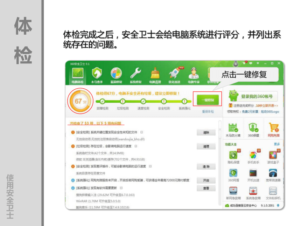The width and height of the screenshot is (301, 226).
Task: Launch the 系统急救箱 system first-aid kit
Action: pyautogui.click(x=253, y=193)
